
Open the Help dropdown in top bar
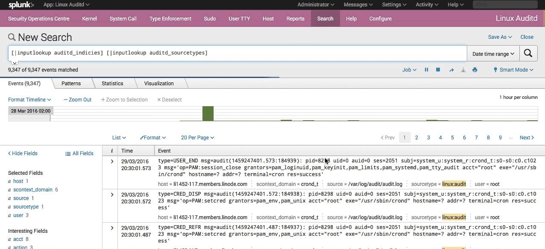455,5
